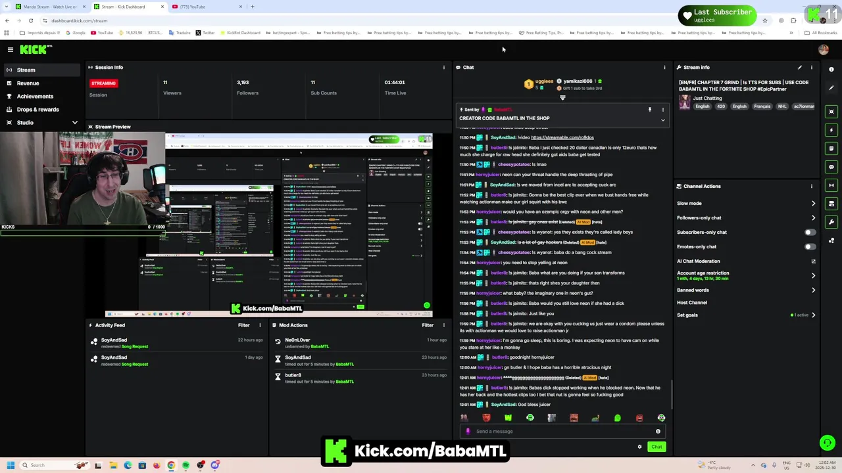842x473 pixels.
Task: Click Just Chatting category label
Action: pos(707,98)
